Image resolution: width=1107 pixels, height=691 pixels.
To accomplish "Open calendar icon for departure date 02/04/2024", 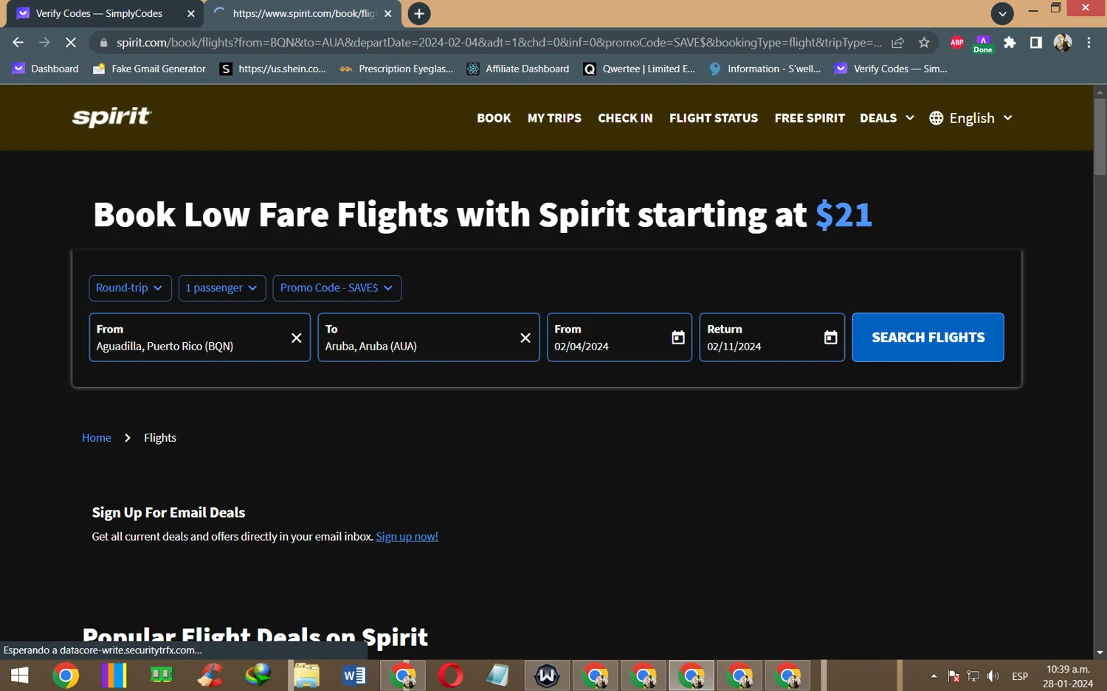I will click(x=678, y=338).
